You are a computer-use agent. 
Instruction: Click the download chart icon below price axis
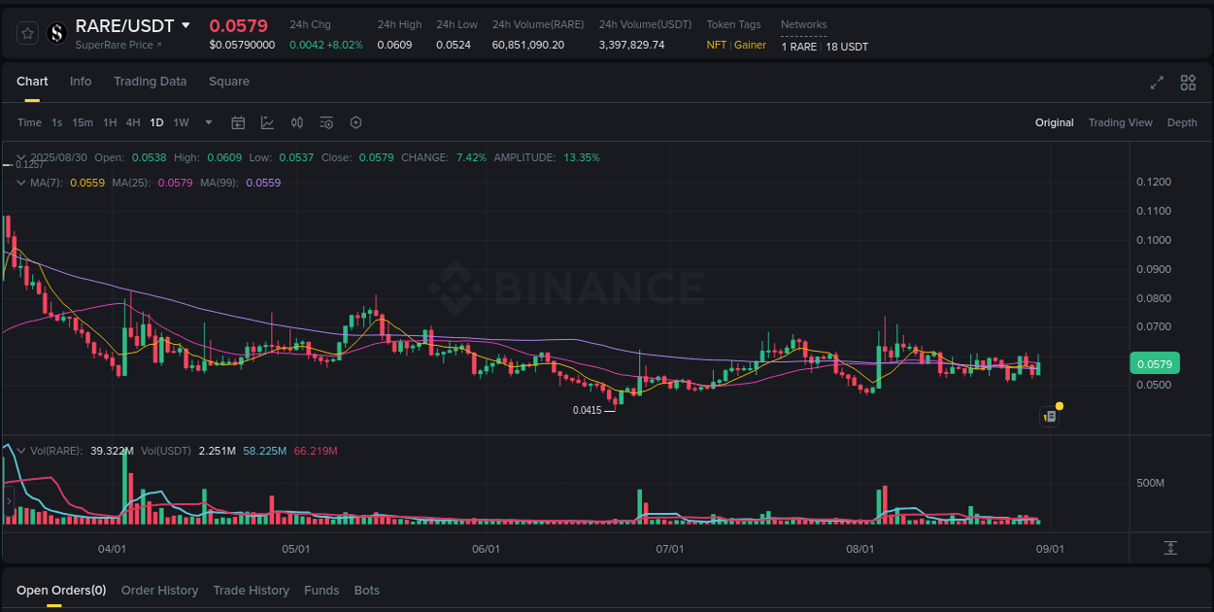(x=1172, y=548)
